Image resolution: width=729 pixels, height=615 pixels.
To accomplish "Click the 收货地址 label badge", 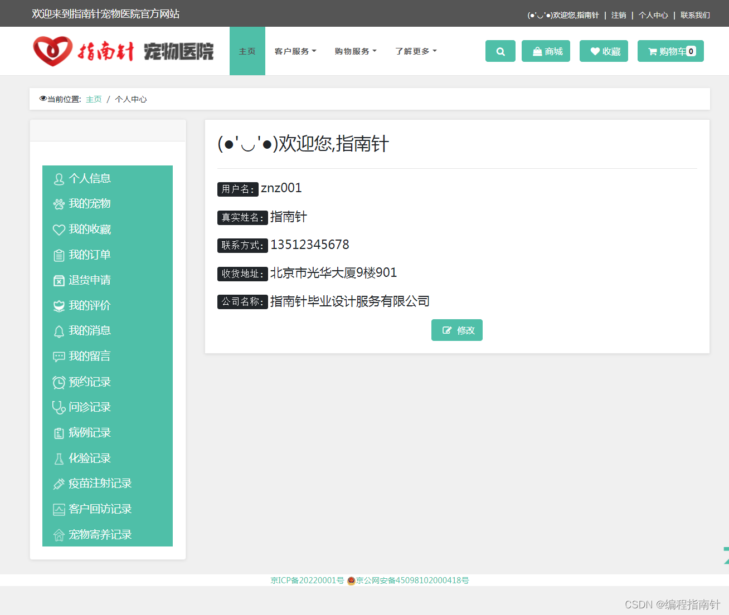I will tap(242, 274).
